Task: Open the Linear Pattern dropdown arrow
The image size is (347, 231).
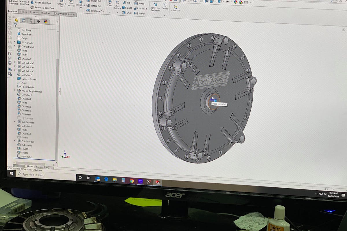Action: (x=117, y=13)
